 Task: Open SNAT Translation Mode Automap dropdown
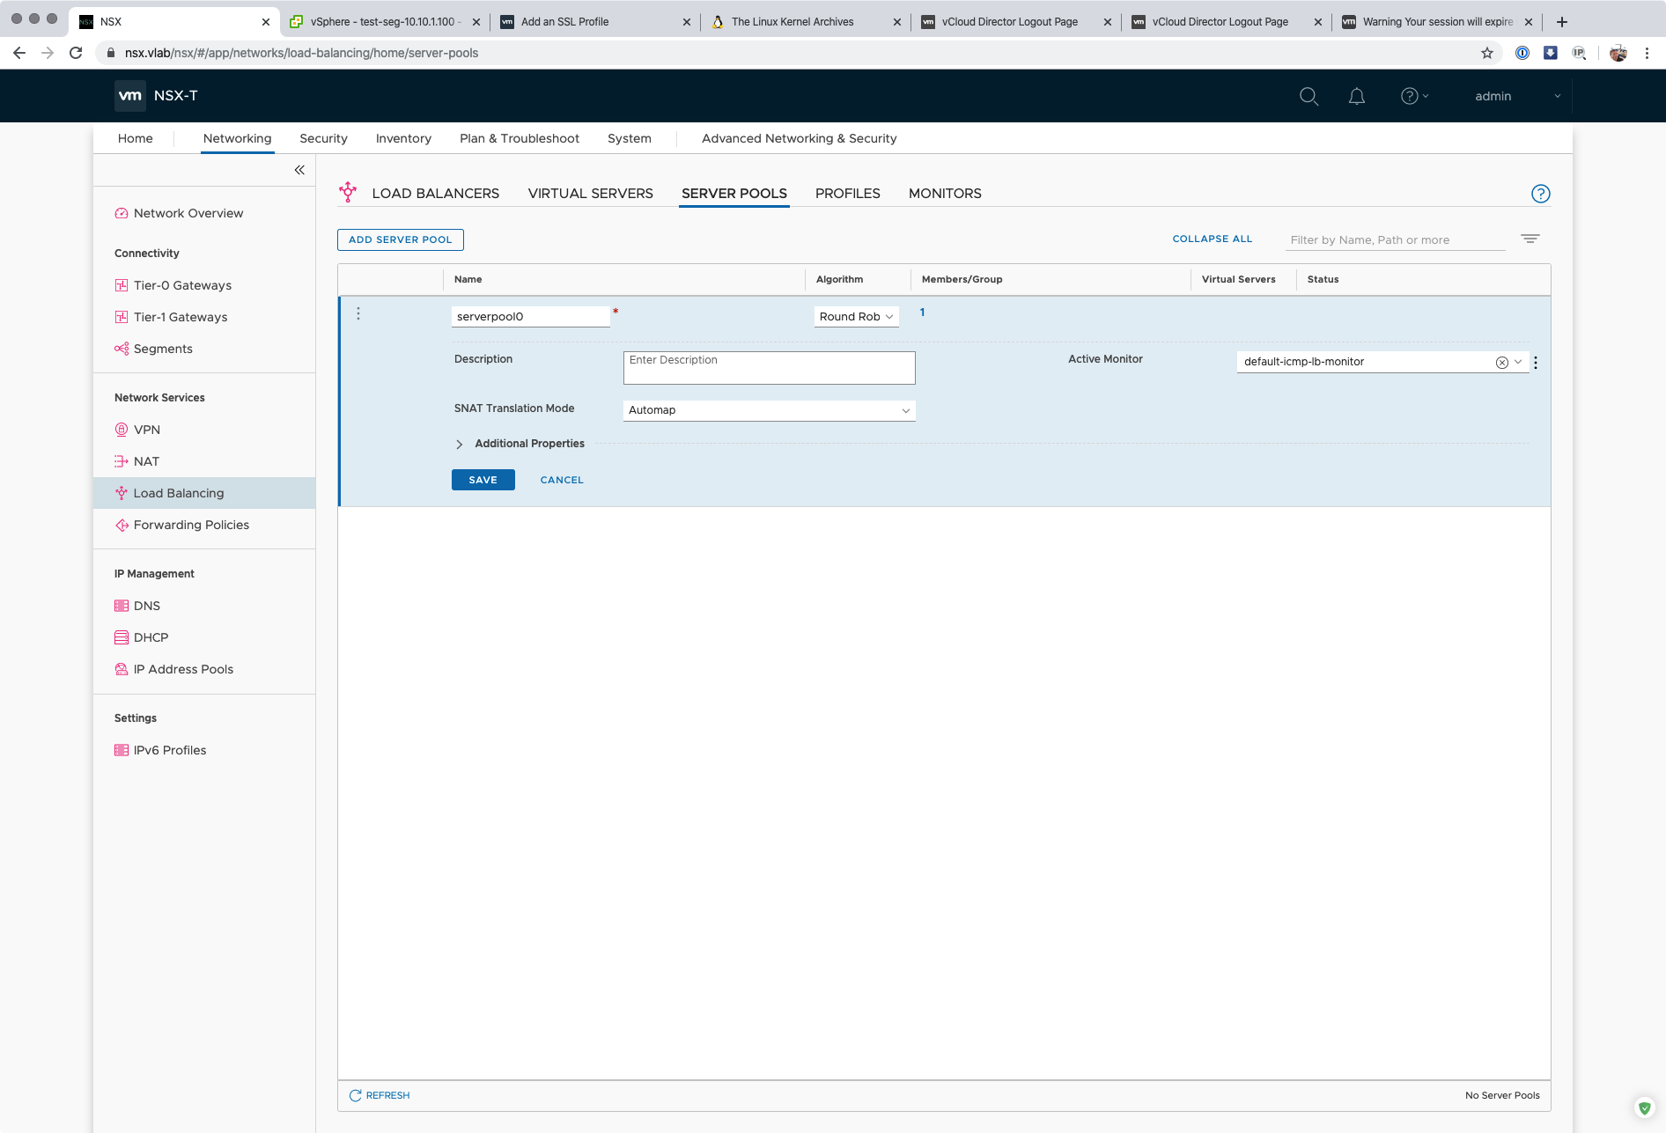769,410
